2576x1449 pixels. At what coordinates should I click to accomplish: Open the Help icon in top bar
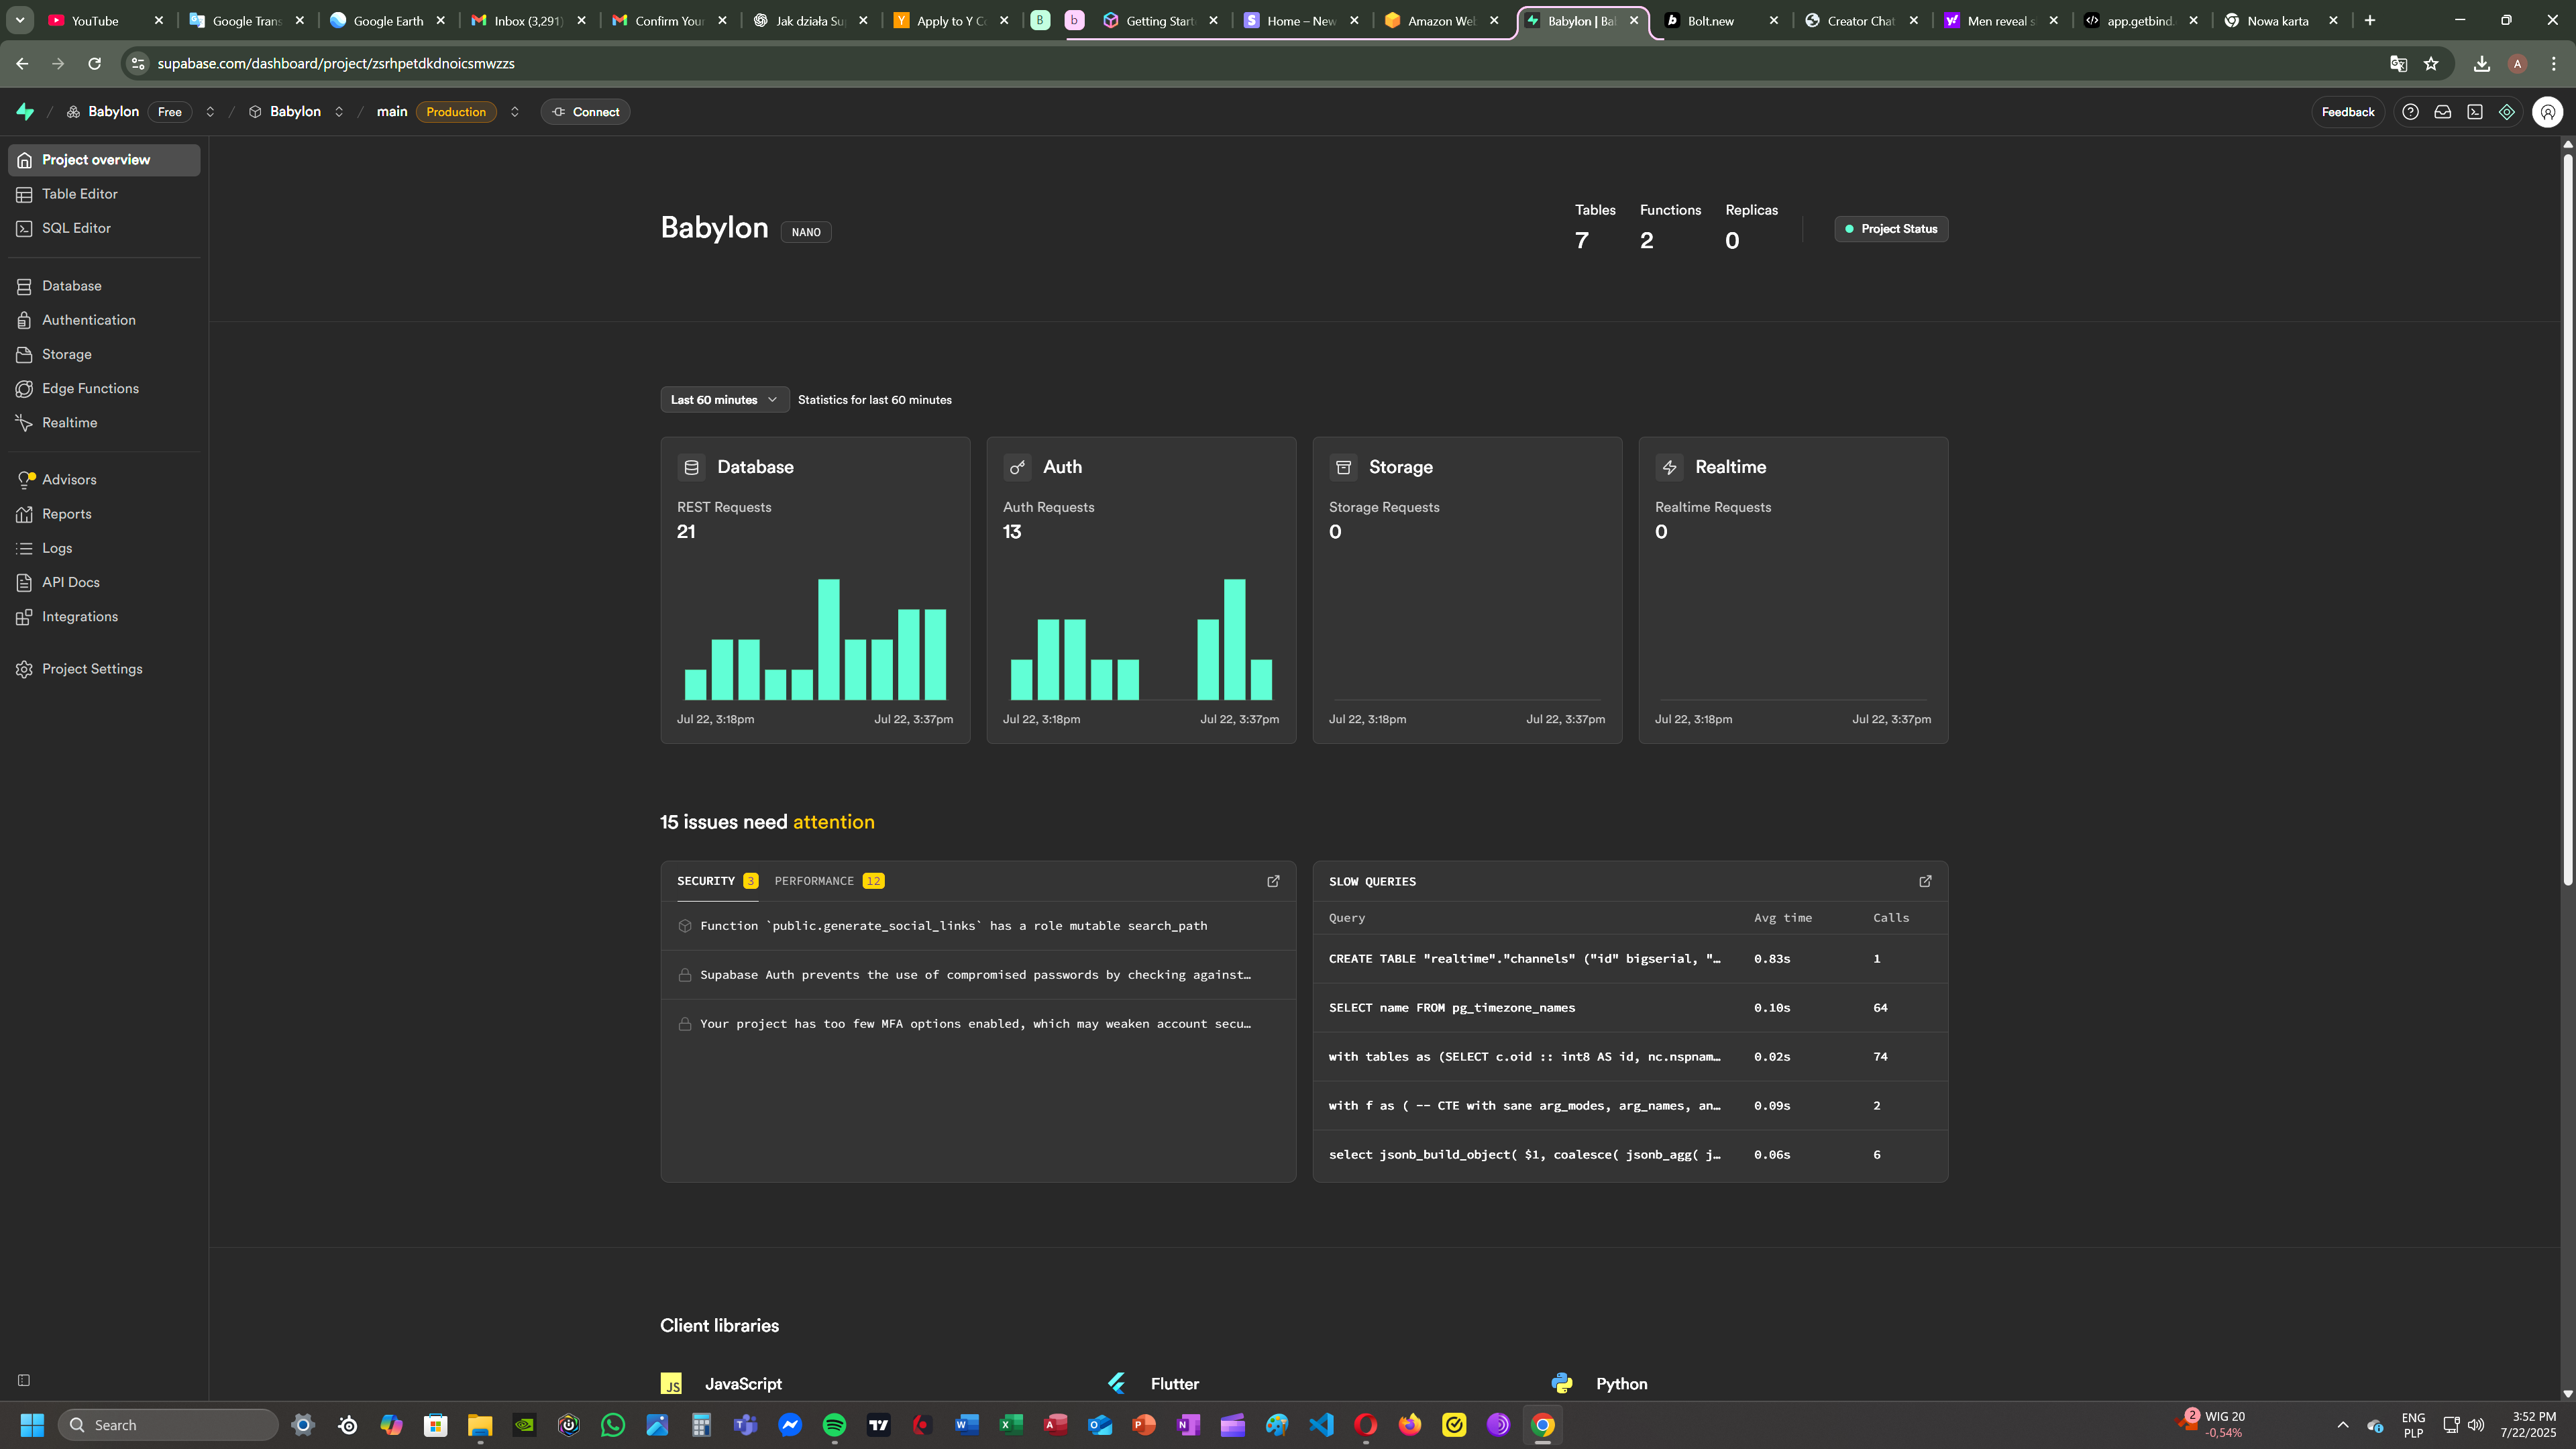(2410, 112)
